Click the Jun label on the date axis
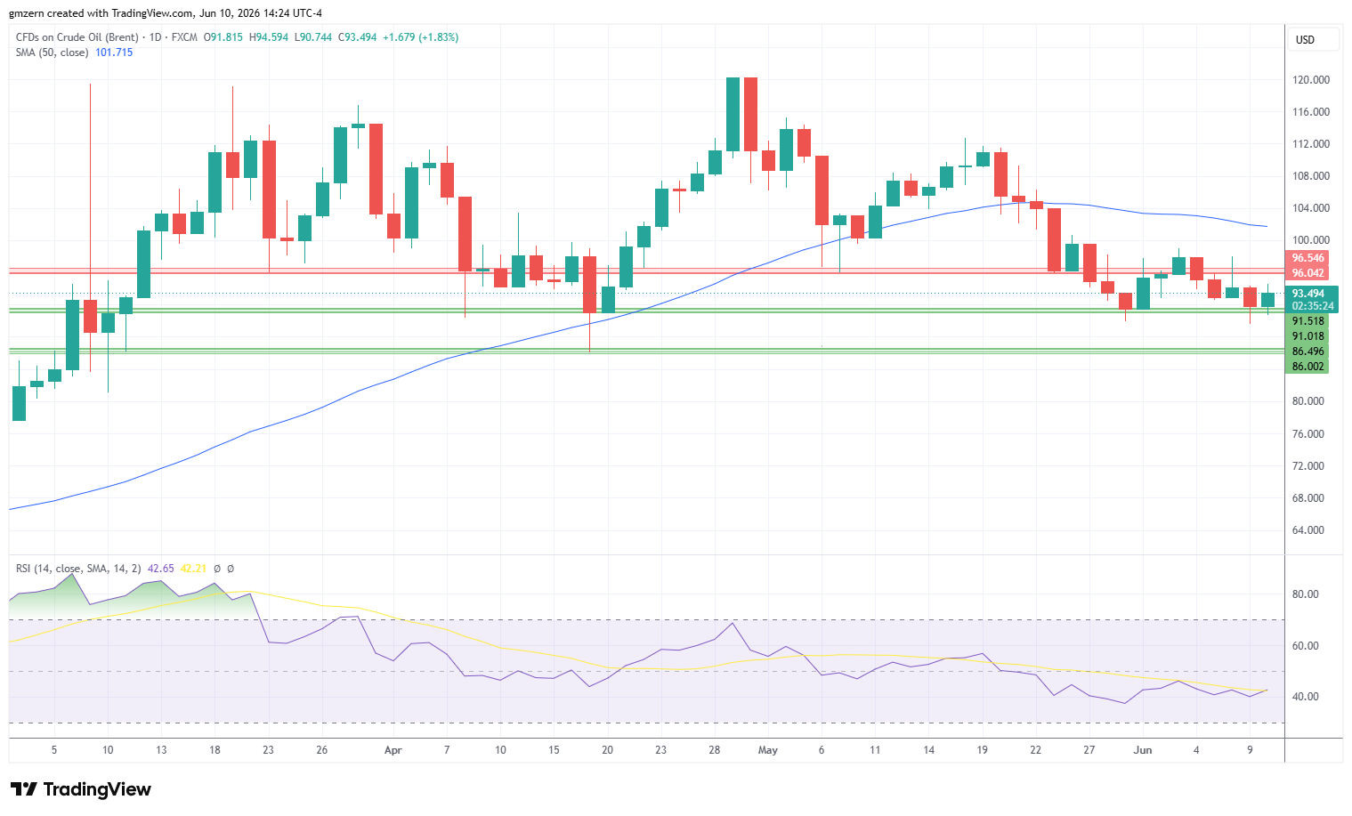 pyautogui.click(x=1143, y=750)
